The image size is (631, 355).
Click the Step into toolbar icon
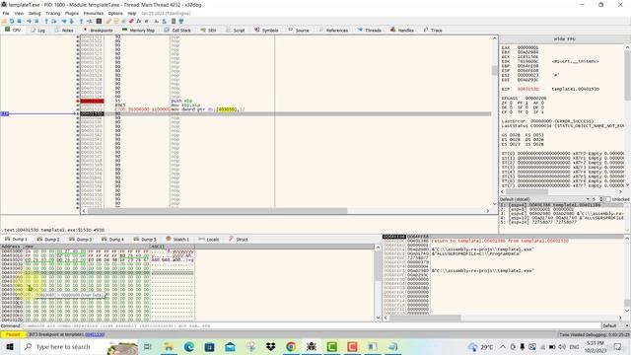pyautogui.click(x=46, y=21)
